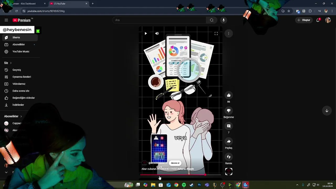Close the YouTube tab
Screen dimensions: 336x189
point(86,4)
